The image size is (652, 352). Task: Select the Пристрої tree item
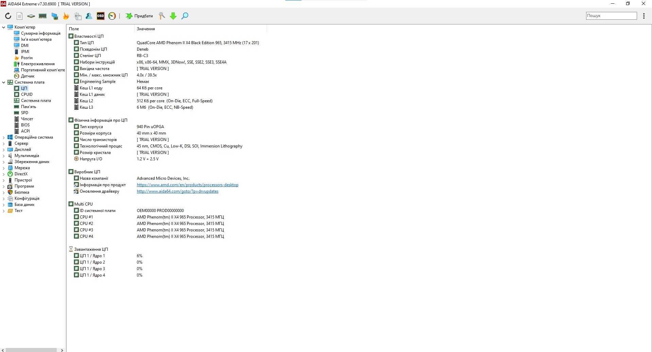point(23,180)
